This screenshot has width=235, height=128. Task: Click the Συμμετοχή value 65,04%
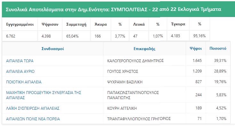point(72,36)
